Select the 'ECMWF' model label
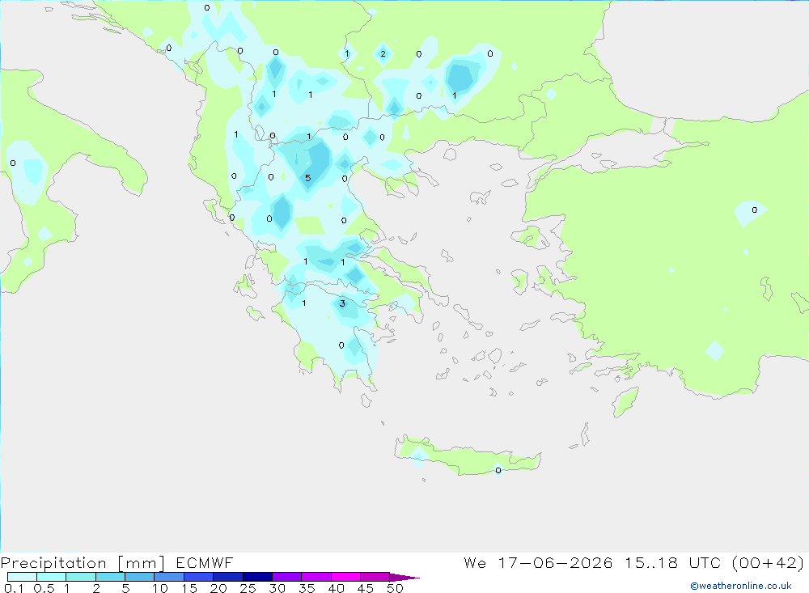This screenshot has height=593, width=809. 205,562
